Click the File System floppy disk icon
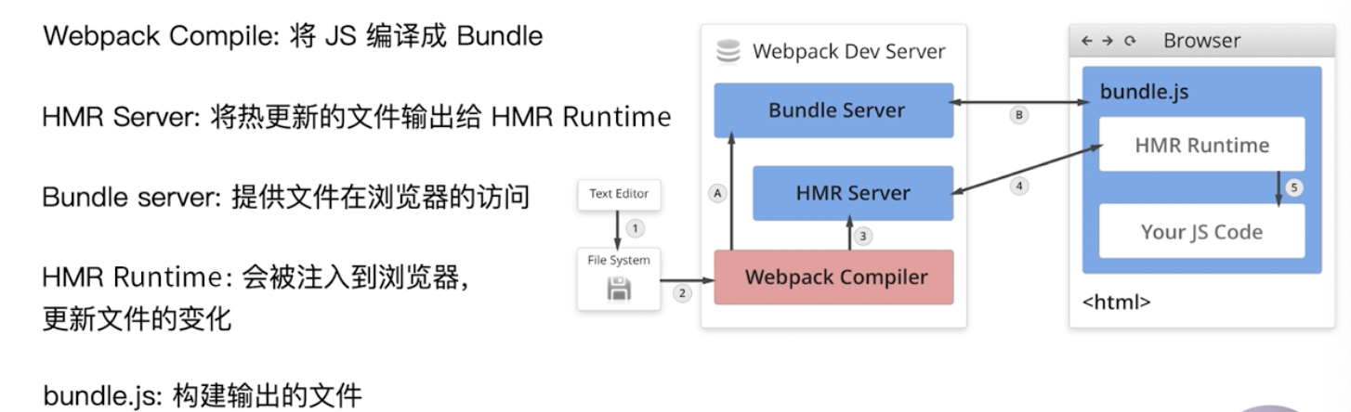This screenshot has width=1351, height=412. [x=619, y=290]
